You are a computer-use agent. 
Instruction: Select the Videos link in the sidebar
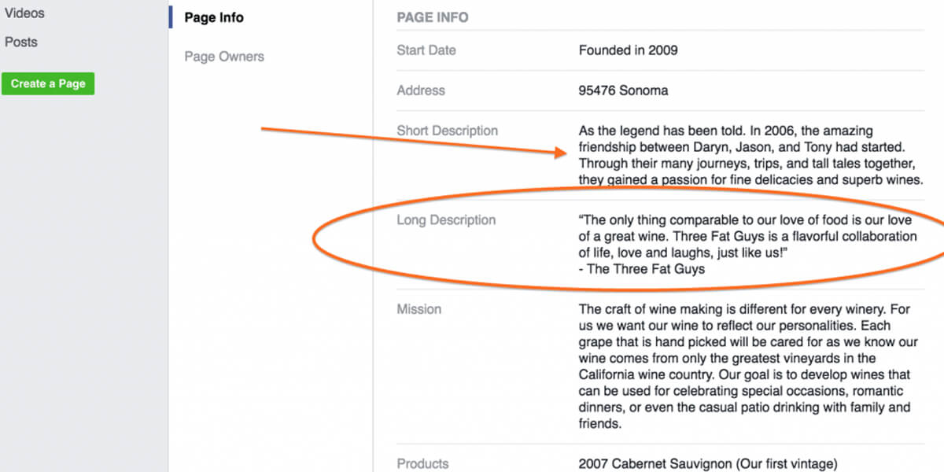[24, 13]
